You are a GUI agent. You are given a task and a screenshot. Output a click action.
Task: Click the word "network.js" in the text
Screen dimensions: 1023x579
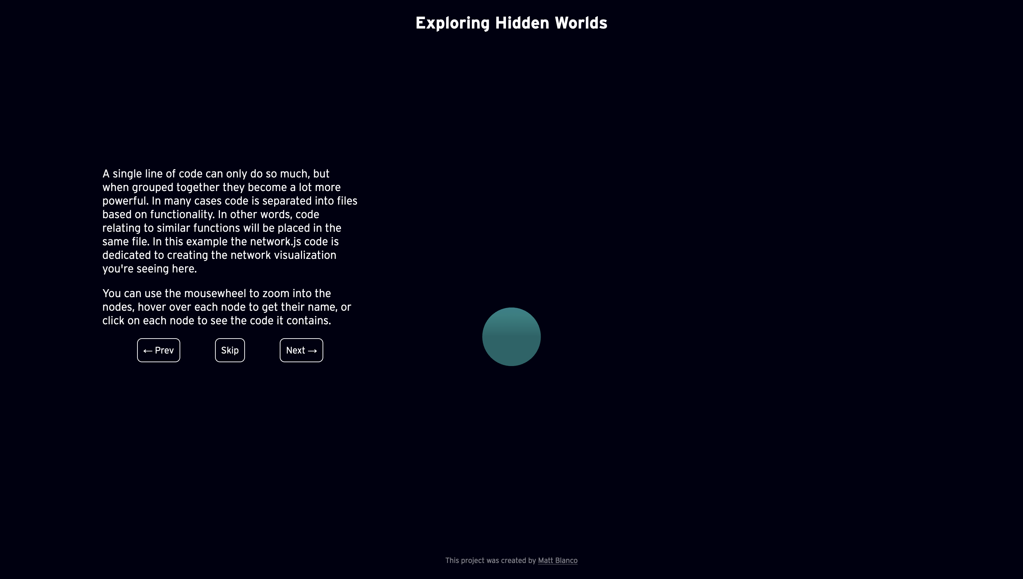click(x=275, y=241)
